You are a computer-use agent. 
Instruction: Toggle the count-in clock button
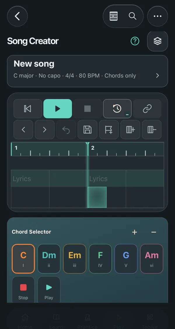pyautogui.click(x=117, y=109)
